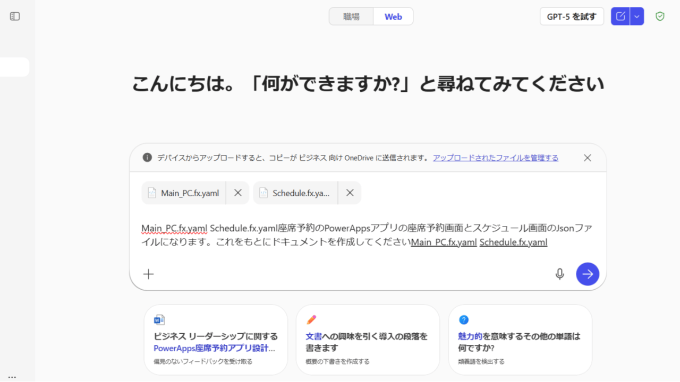
Task: Choose the 魅力的を意味する suggestion card
Action: point(520,340)
